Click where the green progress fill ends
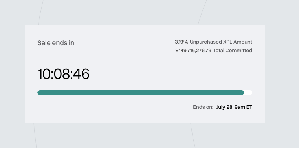The height and width of the screenshot is (148, 299). [x=243, y=93]
